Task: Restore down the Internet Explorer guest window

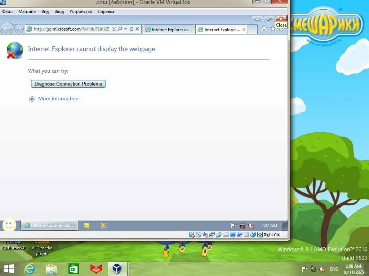Action: coord(269,19)
